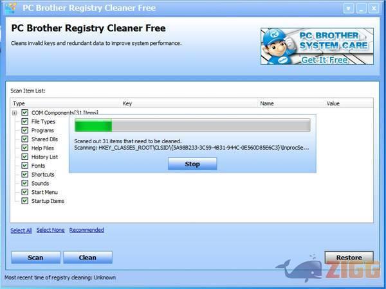
Task: Click the Scanning HKEY_CLASSES_ROOT path text
Action: (192, 148)
